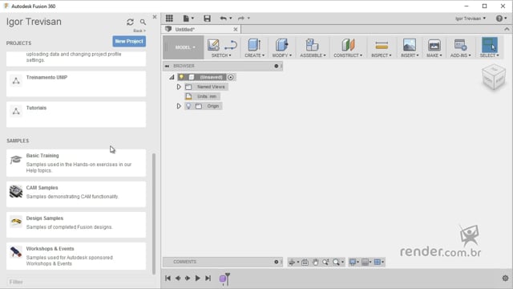This screenshot has width=513, height=289.
Task: Expand the Origin folder
Action: coord(179,106)
